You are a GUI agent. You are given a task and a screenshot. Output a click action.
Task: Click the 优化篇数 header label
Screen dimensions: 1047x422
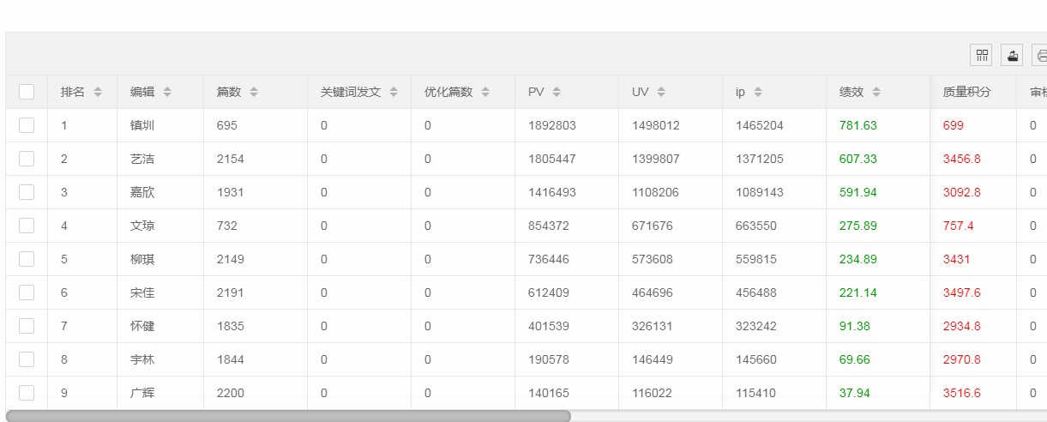point(448,92)
